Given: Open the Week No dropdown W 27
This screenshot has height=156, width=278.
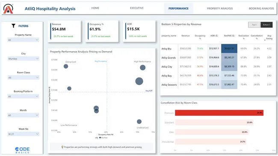Looking at the screenshot, I should tap(23, 134).
